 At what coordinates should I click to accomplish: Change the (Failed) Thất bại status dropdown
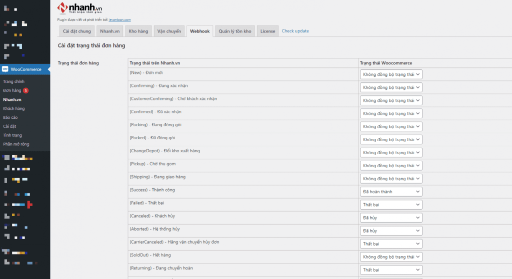tap(391, 205)
